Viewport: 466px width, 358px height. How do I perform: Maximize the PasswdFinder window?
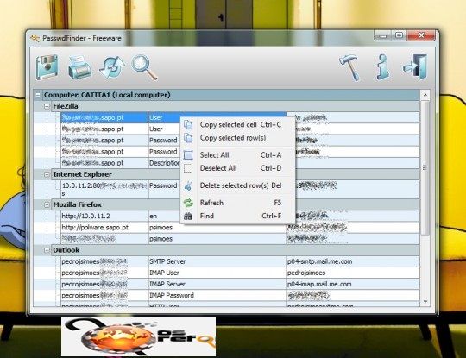pos(400,35)
